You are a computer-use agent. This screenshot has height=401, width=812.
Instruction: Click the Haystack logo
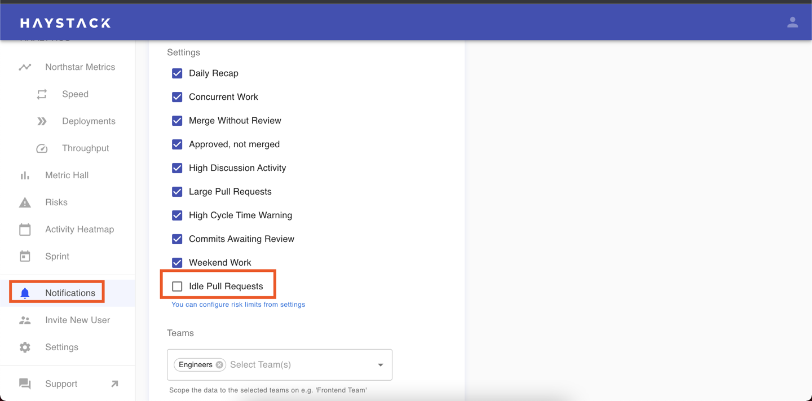tap(65, 23)
